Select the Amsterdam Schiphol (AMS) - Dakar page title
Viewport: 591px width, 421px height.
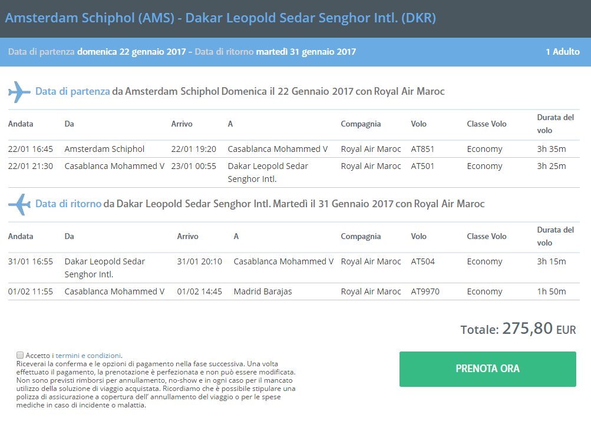click(x=220, y=18)
